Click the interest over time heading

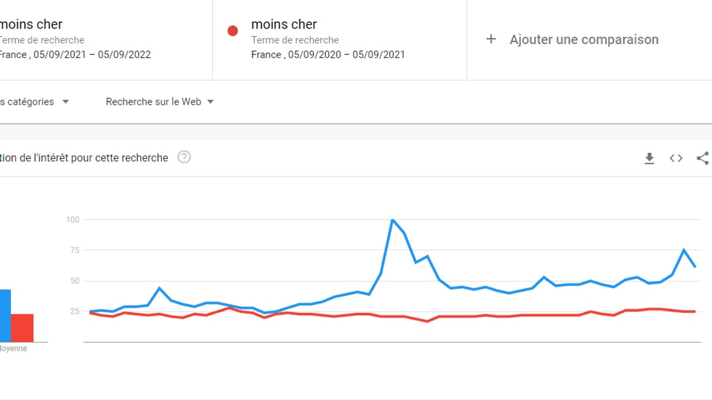[x=84, y=158]
